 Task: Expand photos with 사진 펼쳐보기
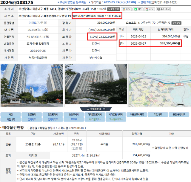point(96,109)
